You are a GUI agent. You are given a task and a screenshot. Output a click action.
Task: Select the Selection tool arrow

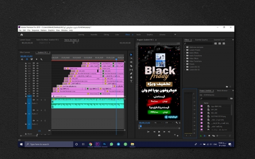tap(131, 55)
